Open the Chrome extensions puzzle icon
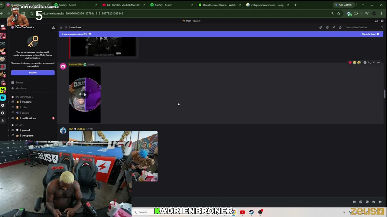Image resolution: width=387 pixels, height=217 pixels. 356,13
